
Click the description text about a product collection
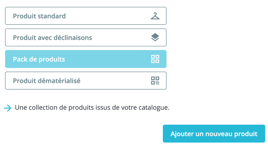click(x=92, y=108)
